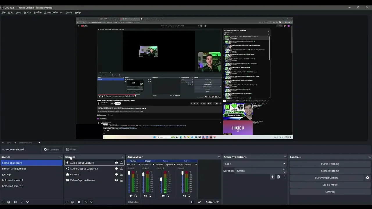Open the Edit menu
The width and height of the screenshot is (372, 209).
tap(10, 12)
